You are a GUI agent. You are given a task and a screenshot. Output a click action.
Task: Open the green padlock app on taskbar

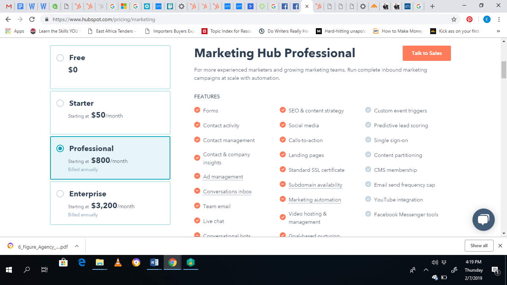(191, 263)
